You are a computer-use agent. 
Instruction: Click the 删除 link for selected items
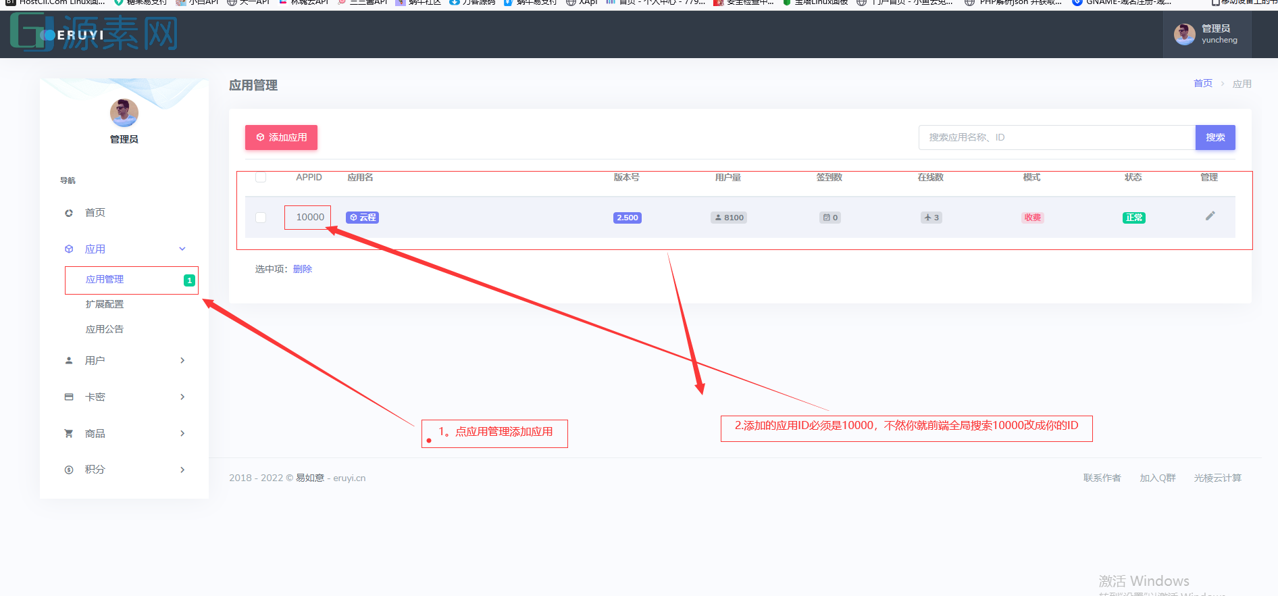tap(303, 269)
